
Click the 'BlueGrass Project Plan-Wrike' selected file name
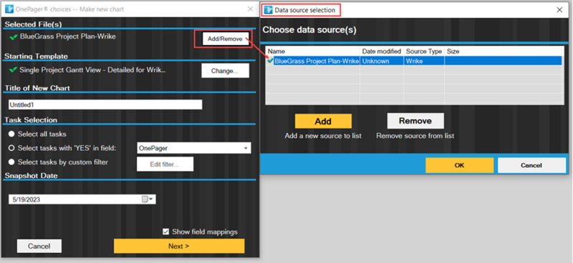pos(67,36)
